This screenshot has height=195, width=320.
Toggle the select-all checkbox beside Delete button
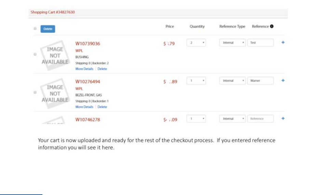[35, 29]
